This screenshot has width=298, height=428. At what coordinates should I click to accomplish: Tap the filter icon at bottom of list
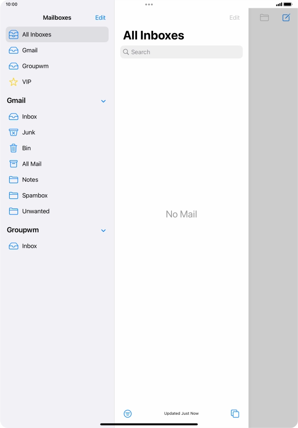click(x=127, y=413)
